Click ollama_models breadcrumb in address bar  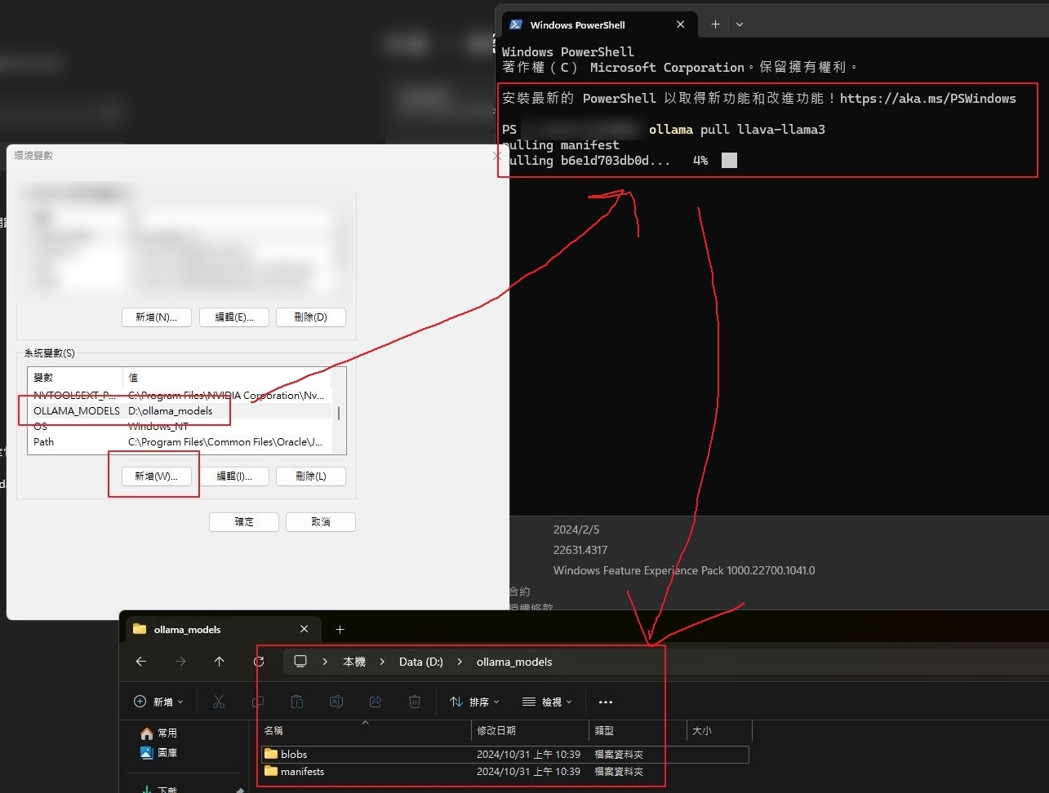tap(514, 662)
